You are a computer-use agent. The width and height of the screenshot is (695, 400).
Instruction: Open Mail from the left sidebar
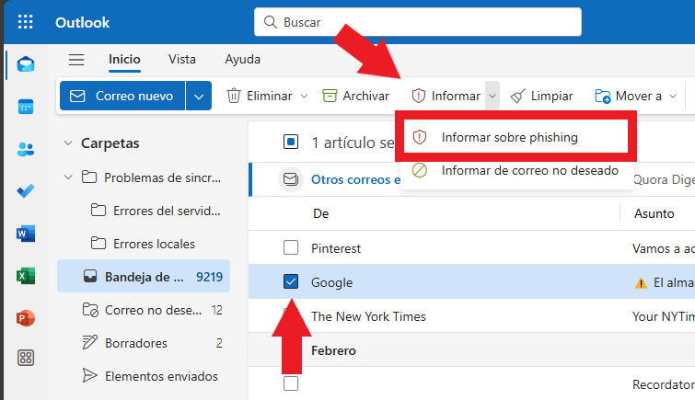coord(26,64)
